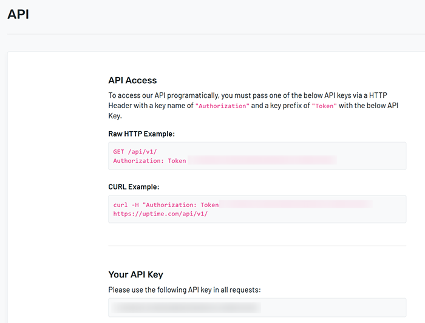425x323 pixels.
Task: Click the GET /api/v1/ code line
Action: (x=135, y=152)
